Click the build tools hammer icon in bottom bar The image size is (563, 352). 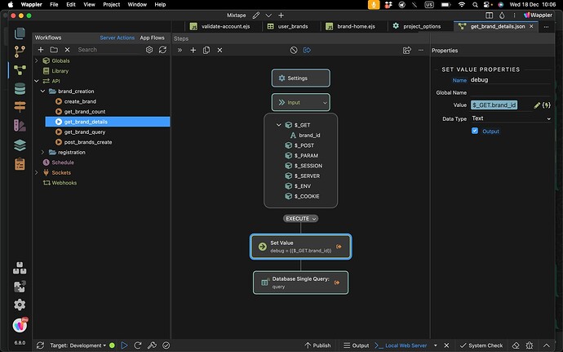[152, 345]
